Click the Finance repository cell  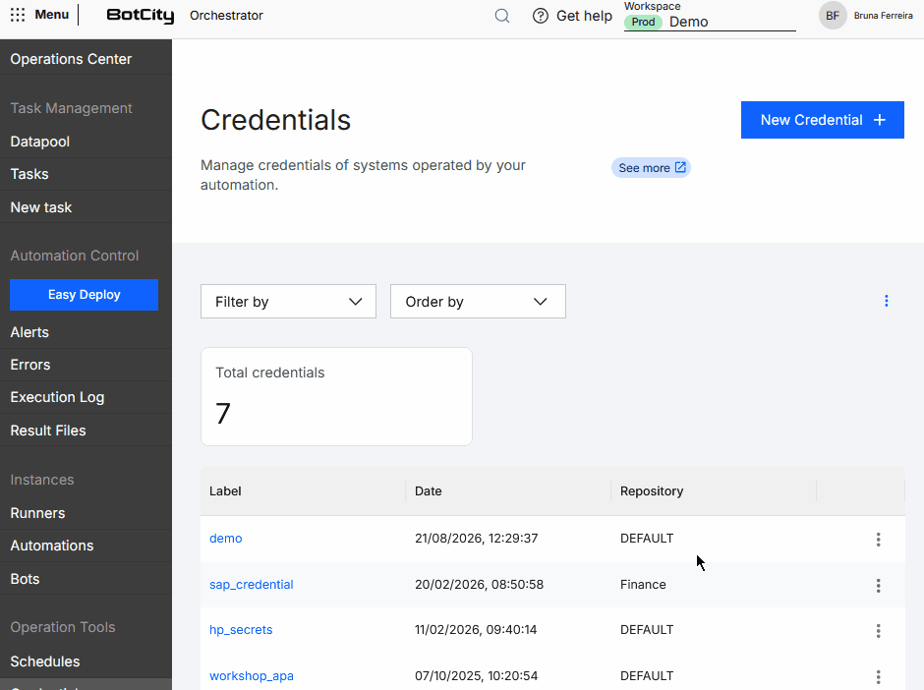[x=643, y=585]
